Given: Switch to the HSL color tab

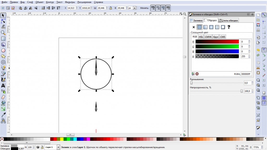Looking at the screenshot, I should pos(201,37).
